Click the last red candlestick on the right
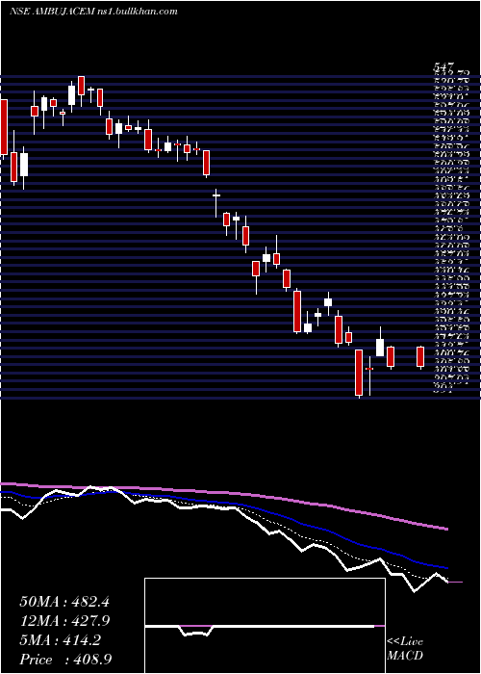 pos(420,357)
